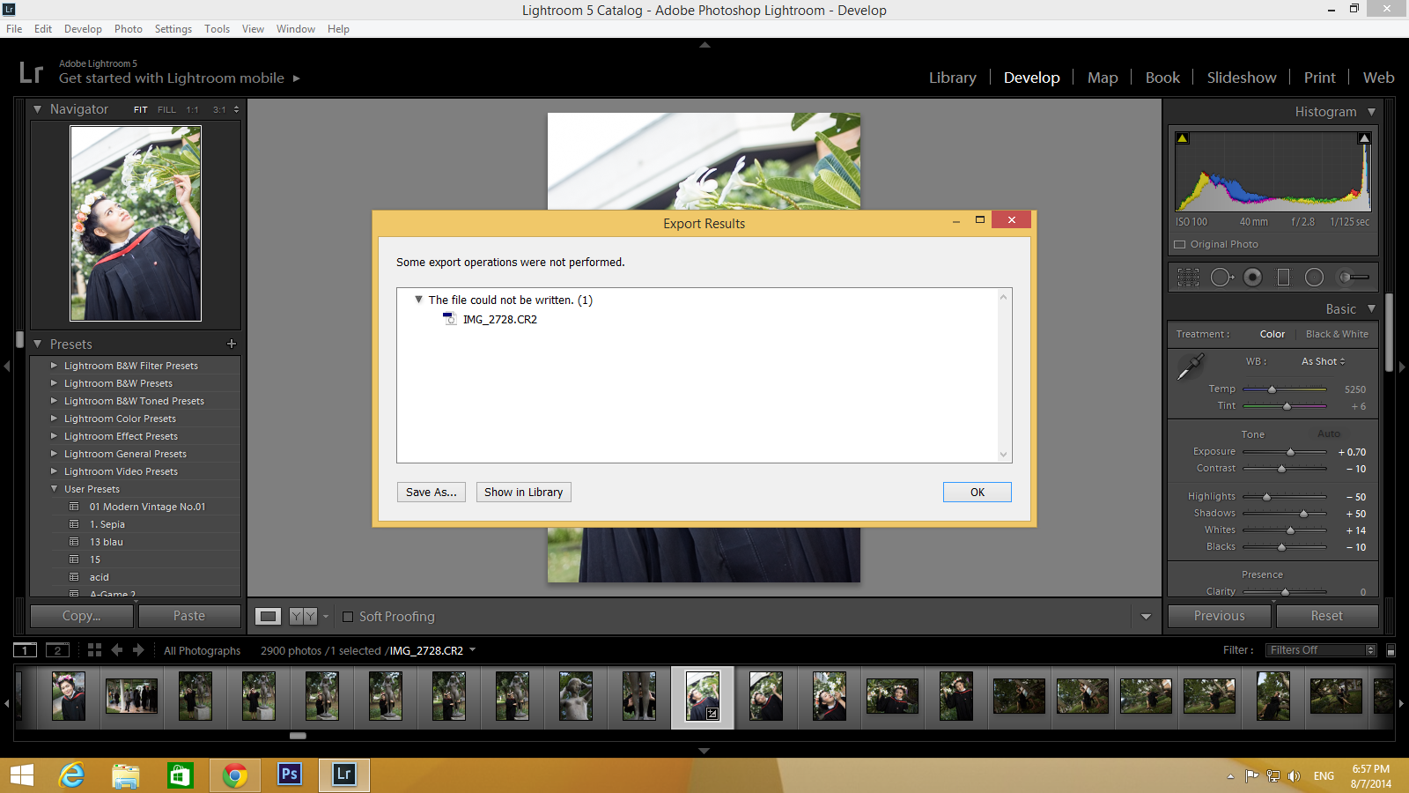Collapse 'The file could not be written' group
The image size is (1409, 793).
418,300
